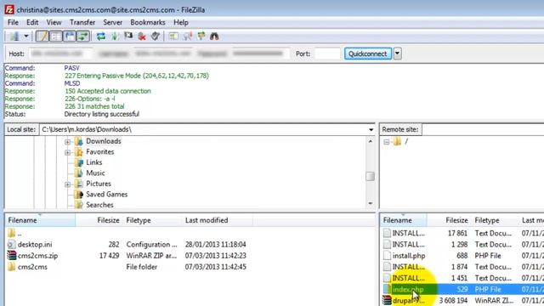The width and height of the screenshot is (544, 306).
Task: Toggle the remote directory tree display
Action: 70,36
